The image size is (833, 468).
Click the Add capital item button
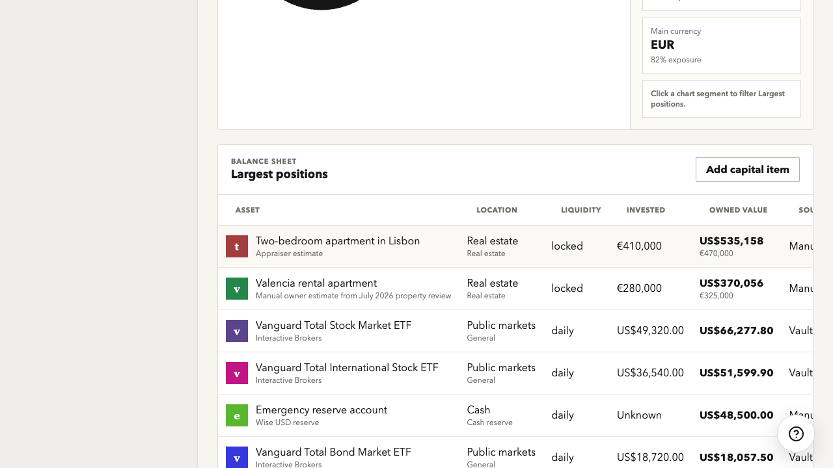pos(748,170)
